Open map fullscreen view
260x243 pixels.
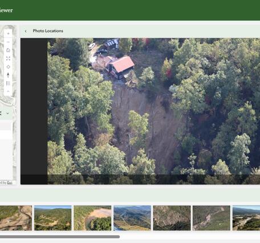click(x=8, y=59)
